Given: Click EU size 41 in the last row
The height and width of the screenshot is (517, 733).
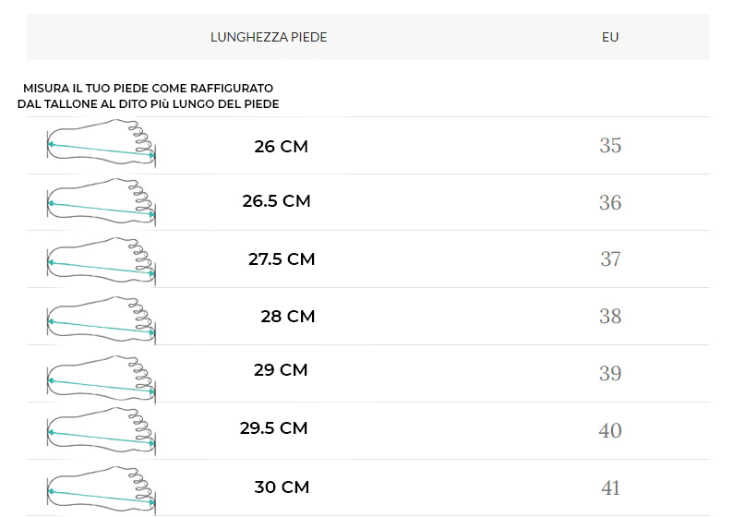Looking at the screenshot, I should click(610, 488).
